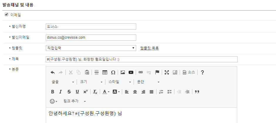Click the Undo arrow in the editor toolbar
Image resolution: width=276 pixels, height=123 pixels.
(53, 72)
